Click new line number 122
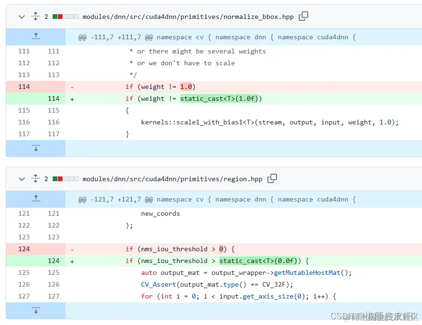The height and width of the screenshot is (325, 422). coord(54,225)
